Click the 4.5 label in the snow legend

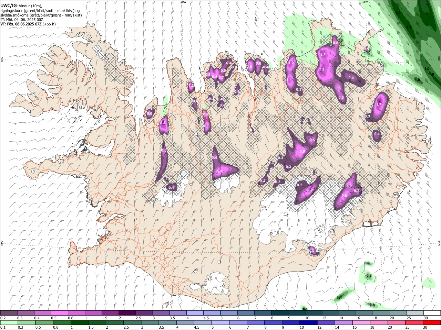206,318
